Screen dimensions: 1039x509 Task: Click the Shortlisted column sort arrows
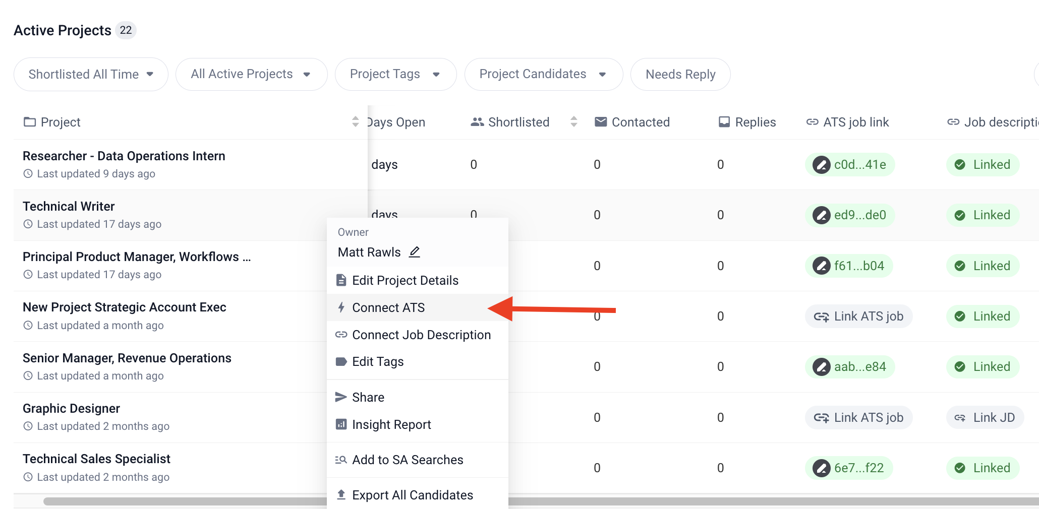(x=573, y=122)
